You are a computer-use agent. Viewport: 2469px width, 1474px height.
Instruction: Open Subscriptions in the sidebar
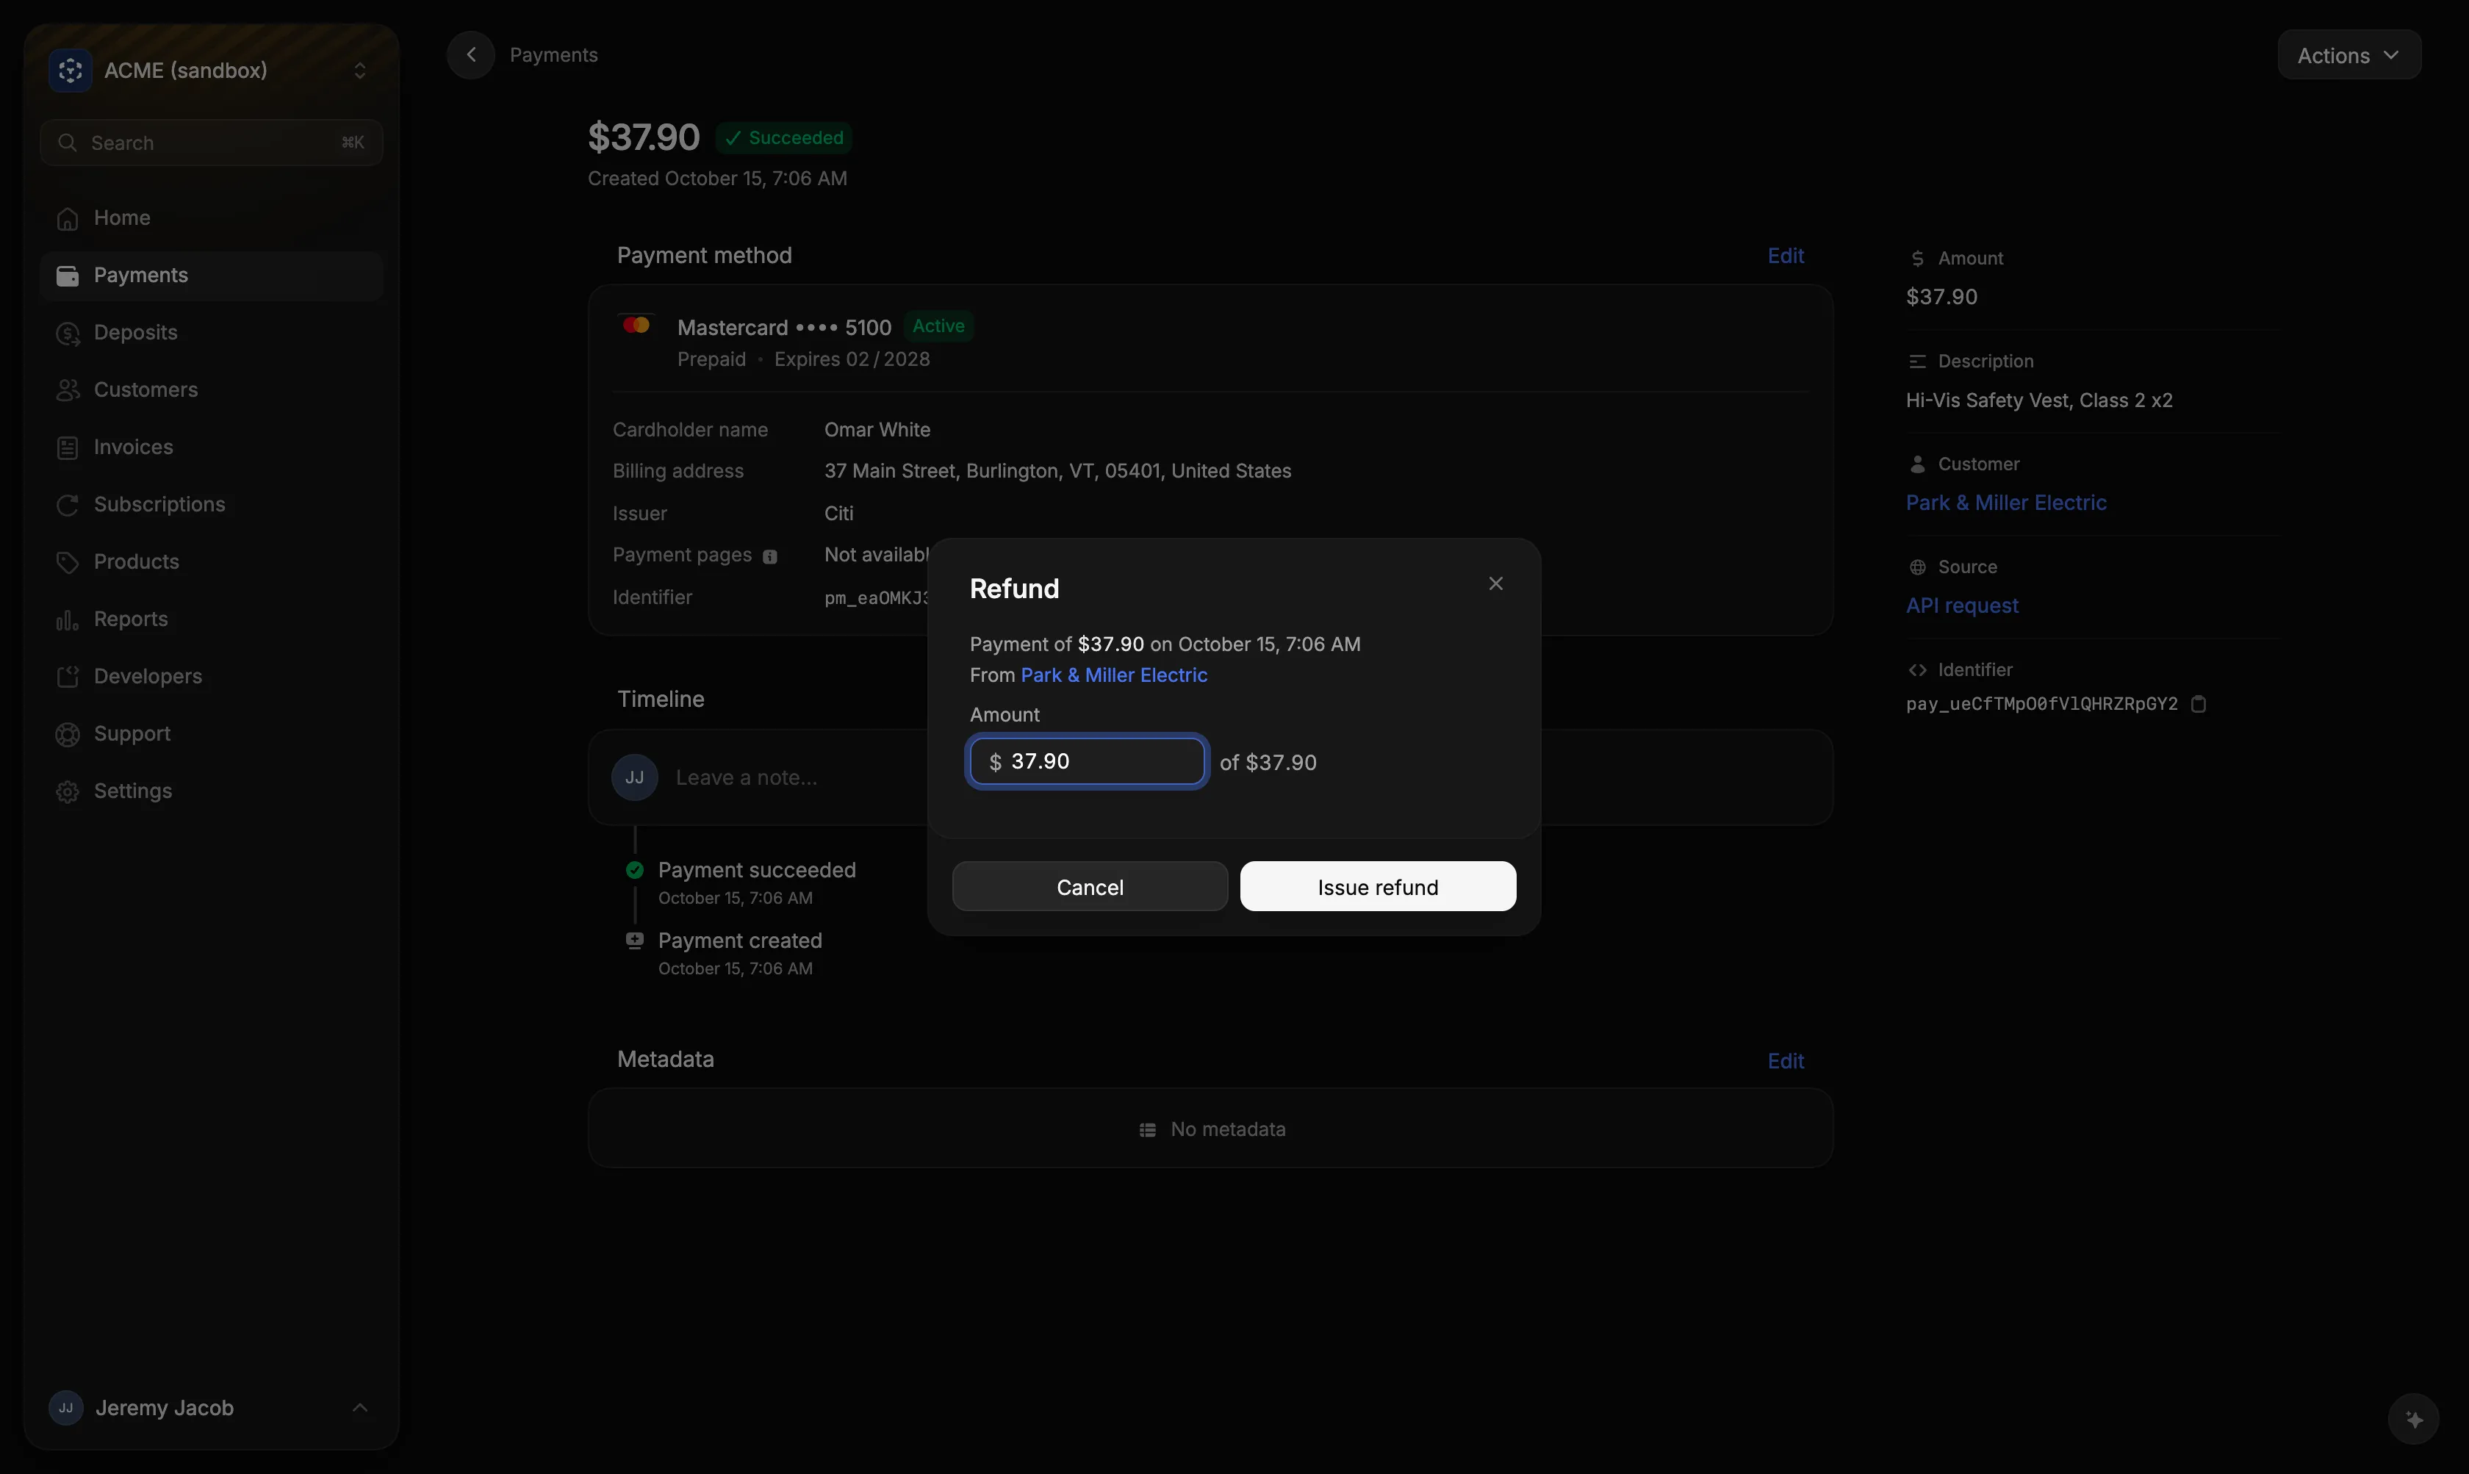211,505
